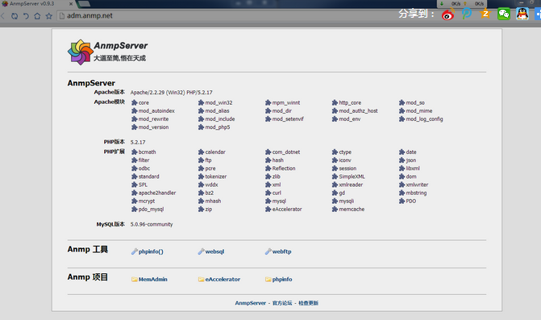Share to Weibo icon
The image size is (541, 320).
point(448,15)
